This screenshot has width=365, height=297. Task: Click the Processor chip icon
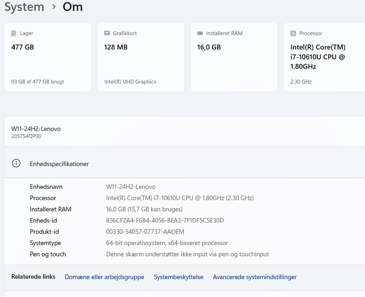coord(293,33)
